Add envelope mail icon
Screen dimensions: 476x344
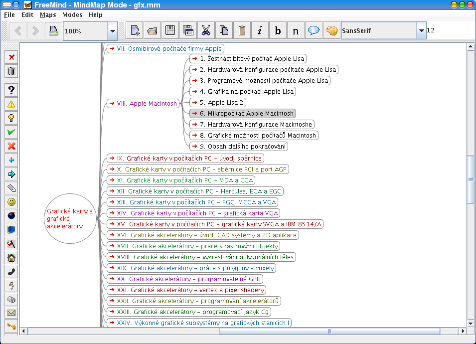coord(11,313)
